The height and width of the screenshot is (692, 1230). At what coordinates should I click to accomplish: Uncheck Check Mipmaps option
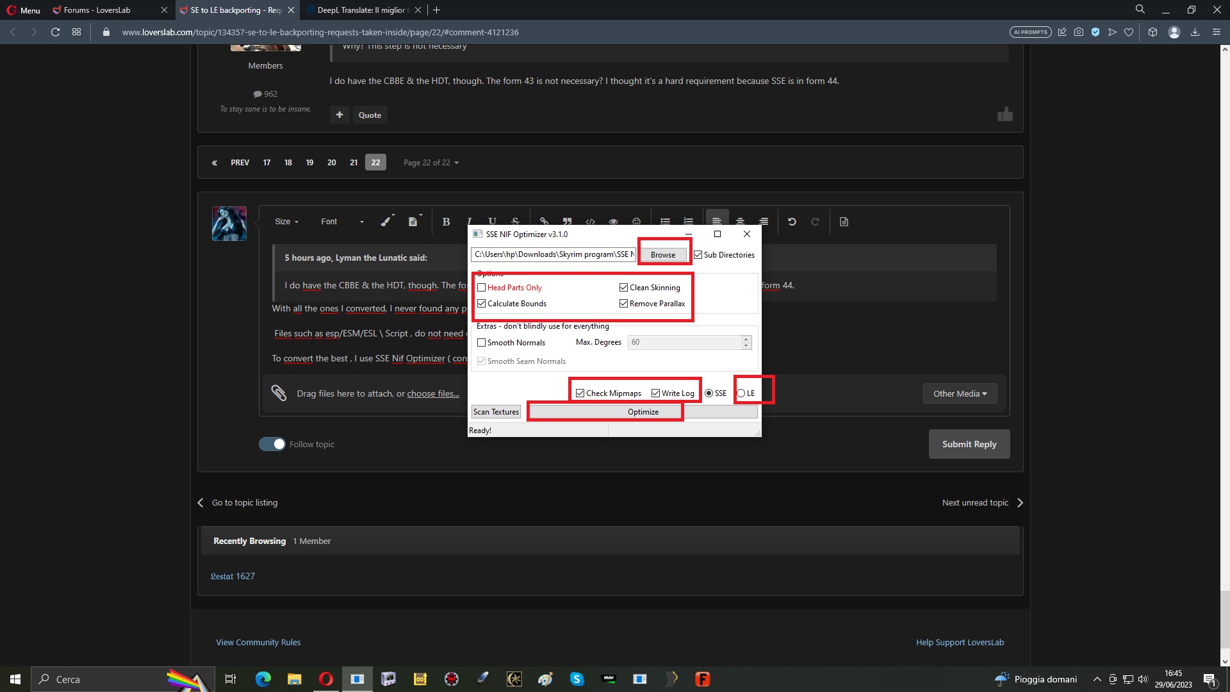pyautogui.click(x=580, y=393)
